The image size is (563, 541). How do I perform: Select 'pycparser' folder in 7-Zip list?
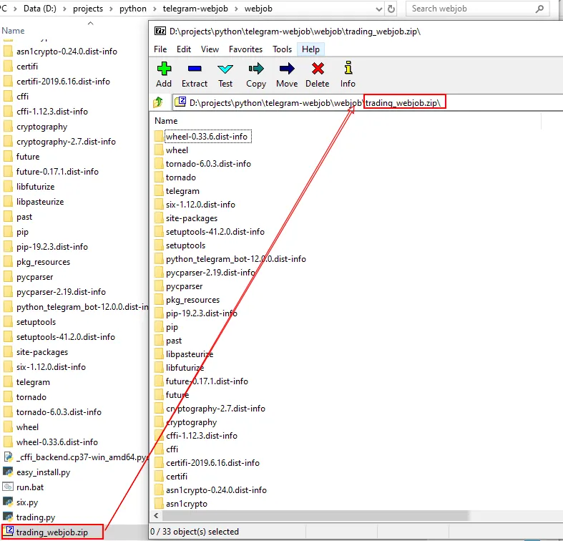184,286
